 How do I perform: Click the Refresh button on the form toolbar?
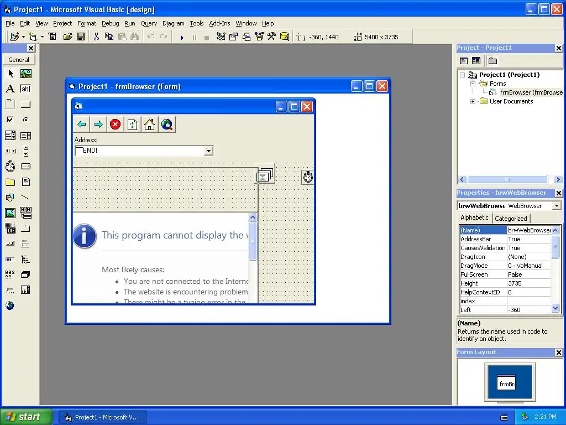click(x=133, y=125)
